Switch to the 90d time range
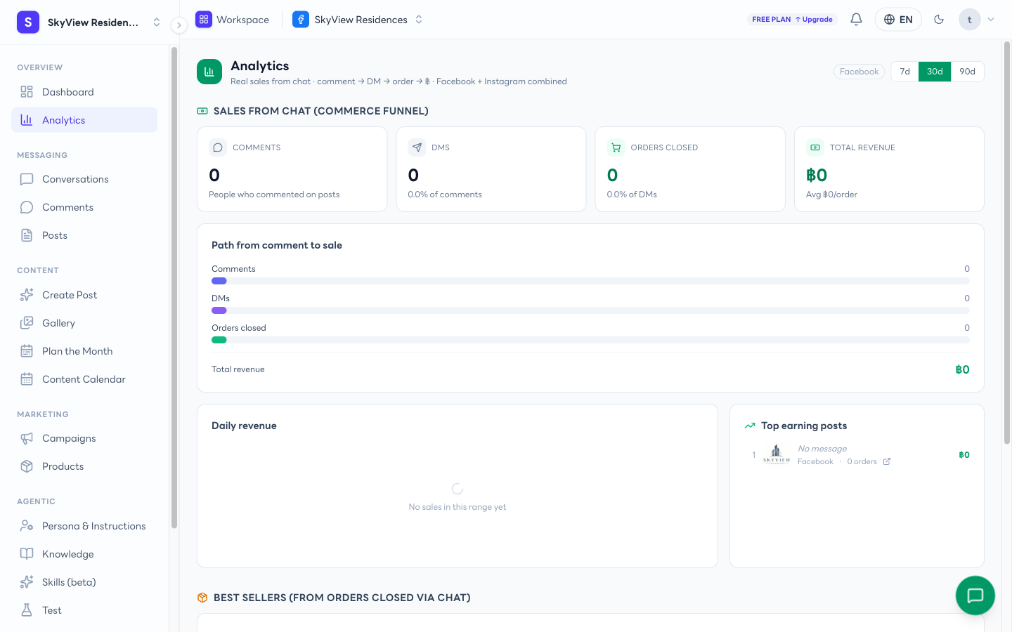Viewport: 1012px width, 632px height. click(968, 72)
